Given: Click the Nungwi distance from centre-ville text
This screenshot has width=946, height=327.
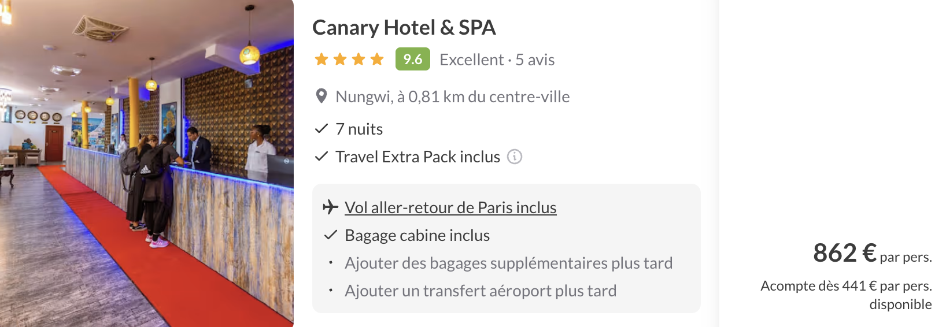Looking at the screenshot, I should click(x=452, y=96).
